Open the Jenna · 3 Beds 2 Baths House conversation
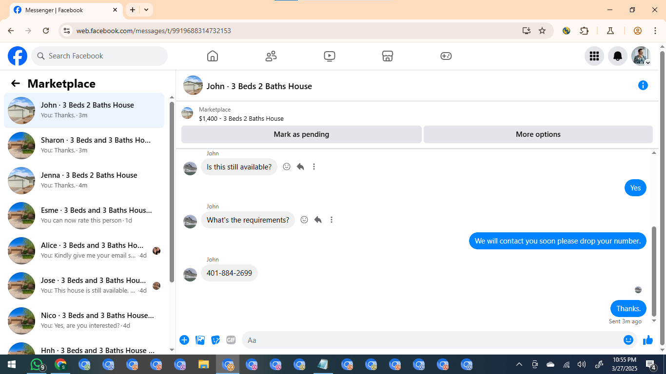The width and height of the screenshot is (666, 374). [84, 181]
